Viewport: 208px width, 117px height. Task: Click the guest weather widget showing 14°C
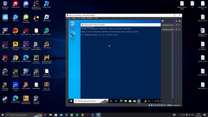click(147, 101)
